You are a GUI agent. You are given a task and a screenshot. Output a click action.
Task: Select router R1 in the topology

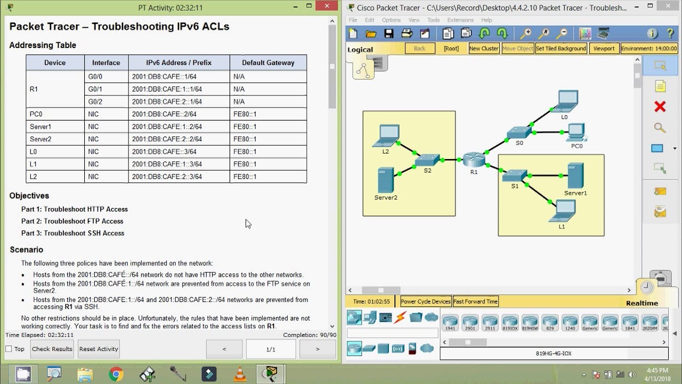(x=473, y=160)
